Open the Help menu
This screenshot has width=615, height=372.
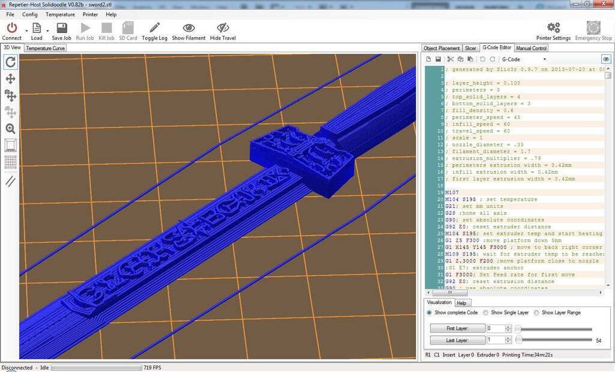(x=111, y=14)
